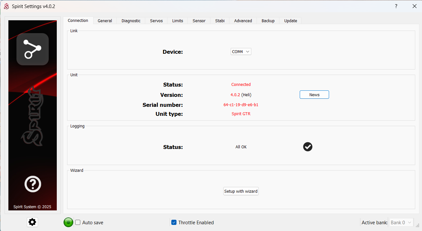
Task: Open the Servos tab
Action: click(x=156, y=21)
